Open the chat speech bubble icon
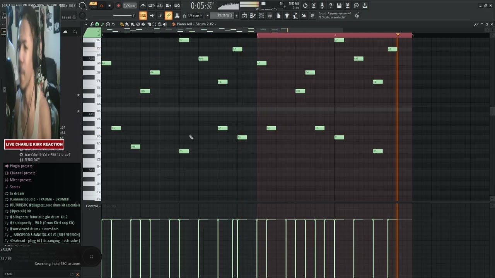Viewport: 495px width, 278px height. click(356, 6)
